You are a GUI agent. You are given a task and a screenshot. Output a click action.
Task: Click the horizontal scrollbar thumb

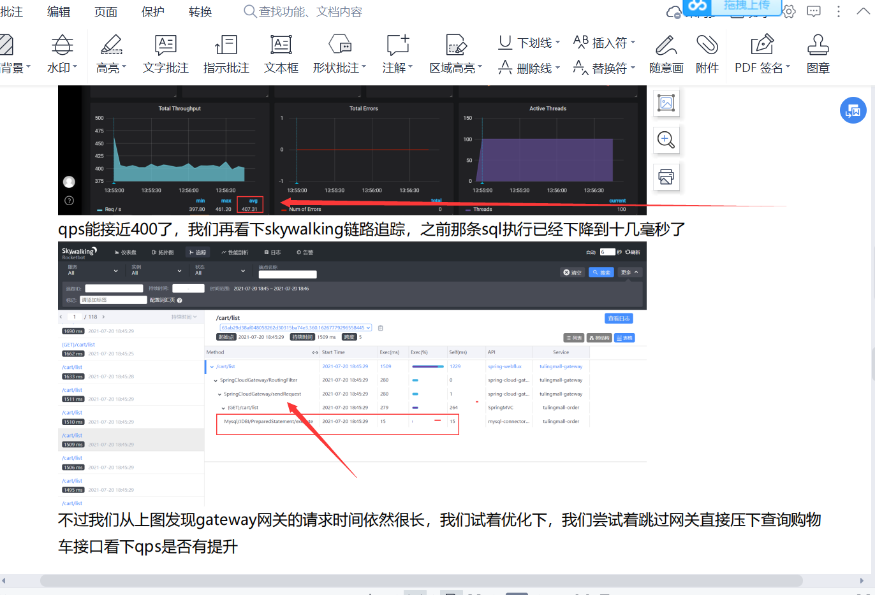pyautogui.click(x=421, y=580)
